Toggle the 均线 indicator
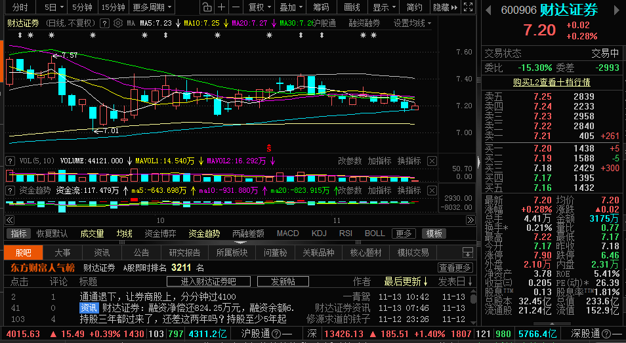 point(125,233)
